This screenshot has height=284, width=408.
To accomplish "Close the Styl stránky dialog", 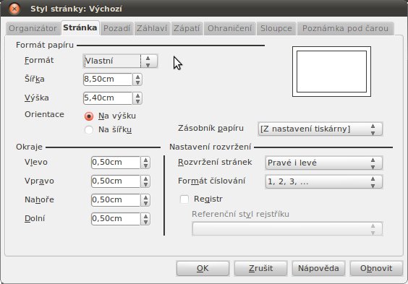I will pos(14,9).
